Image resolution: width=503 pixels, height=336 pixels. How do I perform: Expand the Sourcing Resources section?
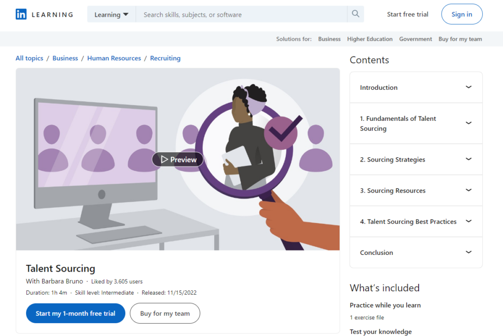[416, 190]
